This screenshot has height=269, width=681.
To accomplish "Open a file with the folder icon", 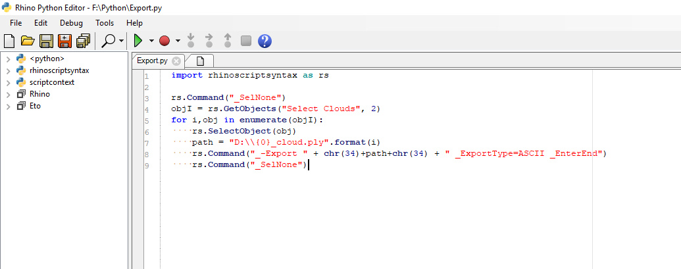I will click(28, 41).
